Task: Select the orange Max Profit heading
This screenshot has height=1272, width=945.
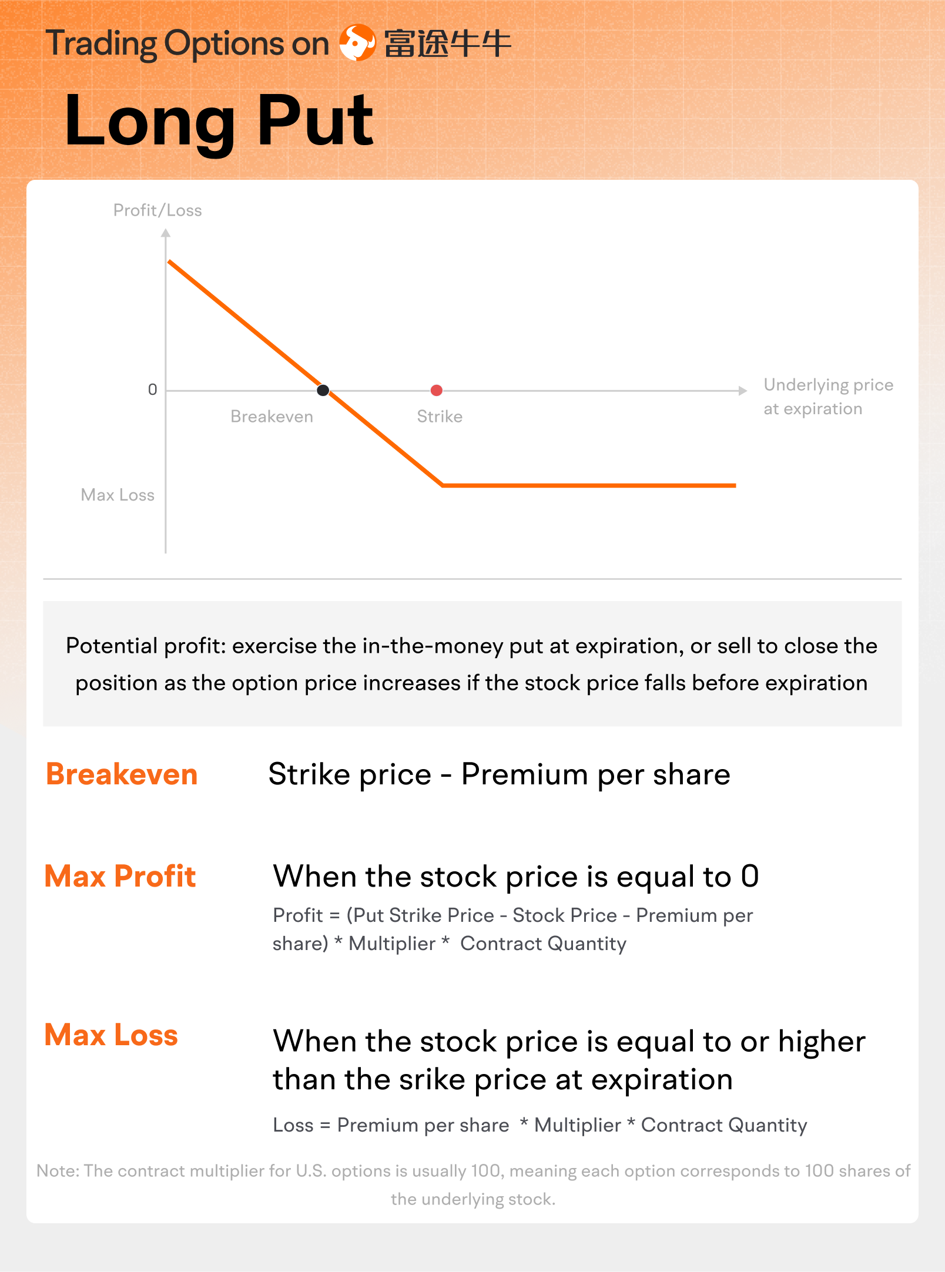Action: [120, 876]
